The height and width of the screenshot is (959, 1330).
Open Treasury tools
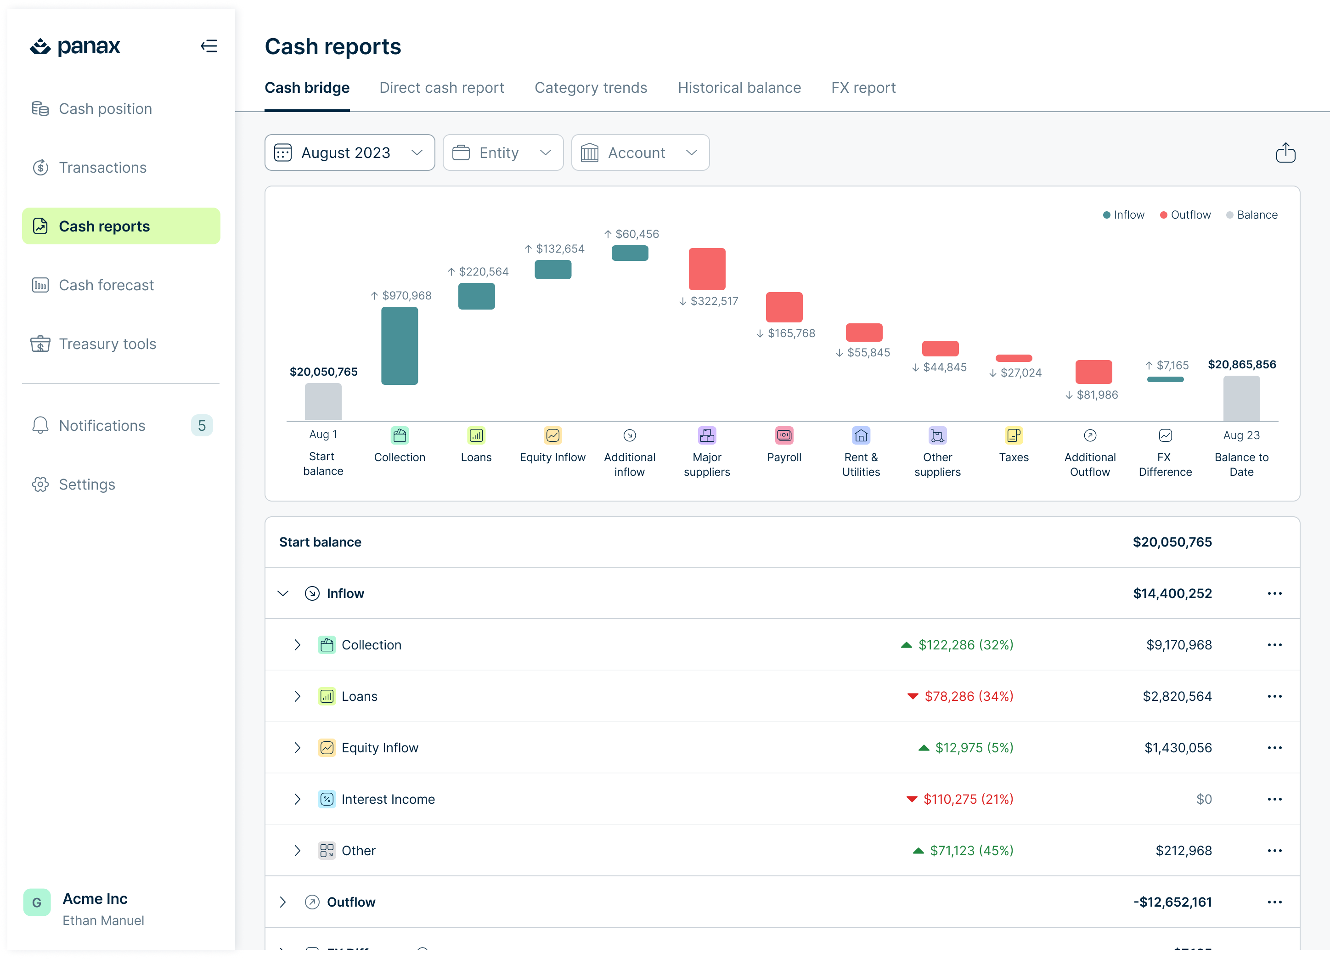click(x=107, y=344)
